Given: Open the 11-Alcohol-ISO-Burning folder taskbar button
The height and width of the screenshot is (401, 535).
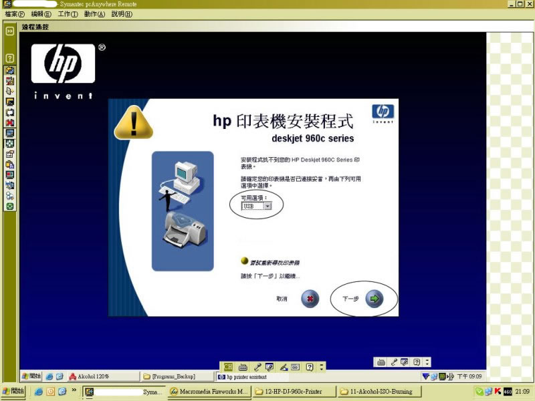Looking at the screenshot, I should [x=379, y=392].
